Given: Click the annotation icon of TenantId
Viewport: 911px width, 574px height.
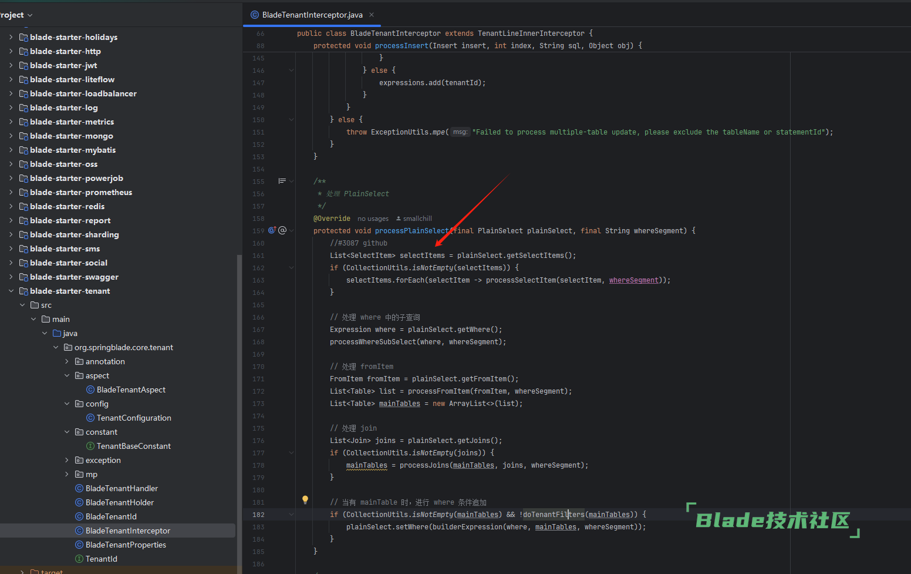Looking at the screenshot, I should pos(79,559).
